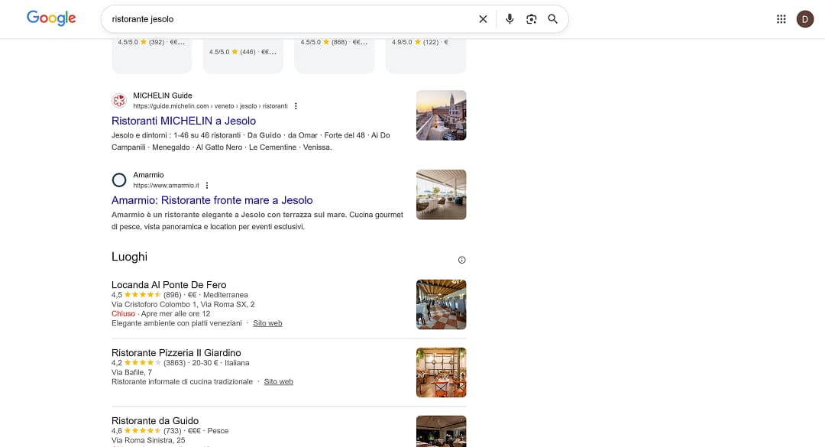The image size is (825, 447).
Task: Open Sito web for Locanda Al Ponte De Fero
Action: point(267,322)
